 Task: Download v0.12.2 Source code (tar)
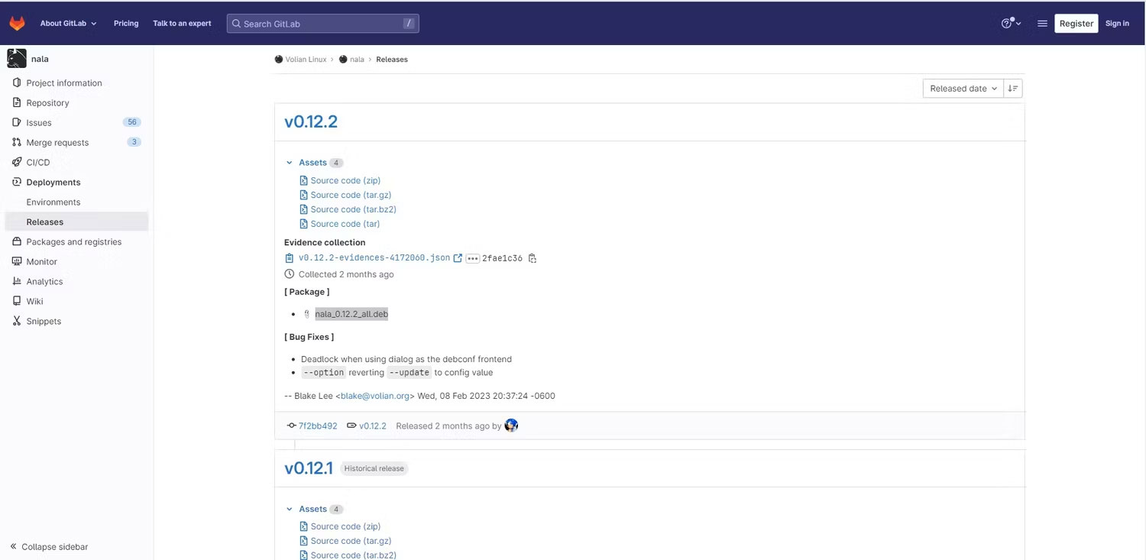[345, 224]
